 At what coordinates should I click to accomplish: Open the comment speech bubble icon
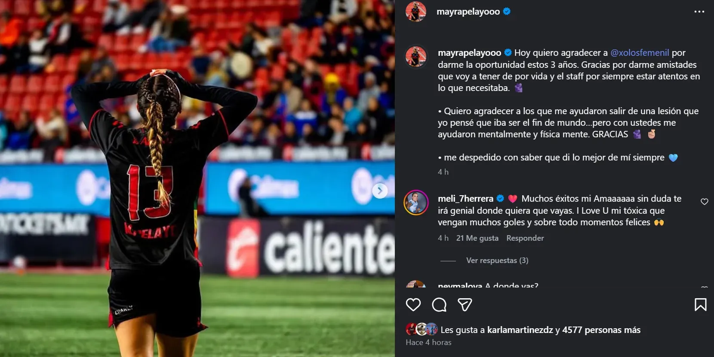pos(439,305)
